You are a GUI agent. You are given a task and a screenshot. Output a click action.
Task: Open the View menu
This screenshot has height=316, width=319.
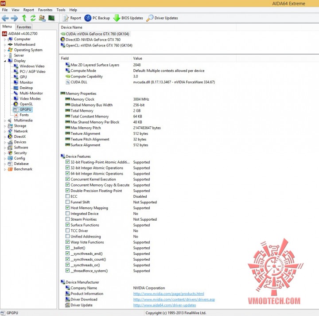[15, 10]
